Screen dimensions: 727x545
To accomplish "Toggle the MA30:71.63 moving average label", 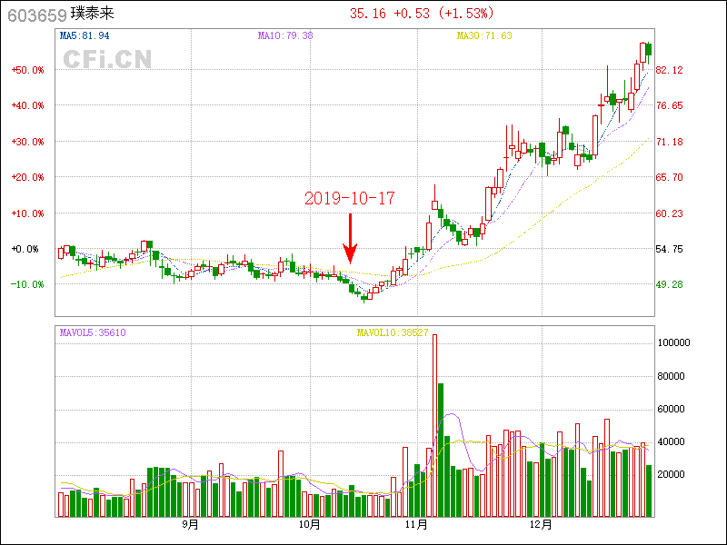I will [484, 36].
